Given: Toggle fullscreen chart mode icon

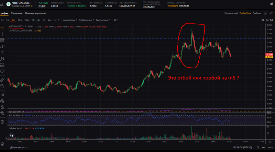Looking at the screenshot, I should pos(271,20).
